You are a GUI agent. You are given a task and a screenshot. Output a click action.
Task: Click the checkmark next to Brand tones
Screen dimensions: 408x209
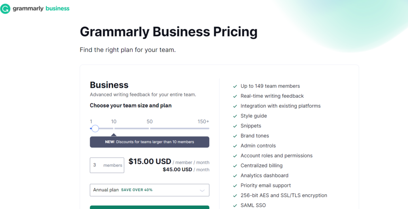[235, 136]
